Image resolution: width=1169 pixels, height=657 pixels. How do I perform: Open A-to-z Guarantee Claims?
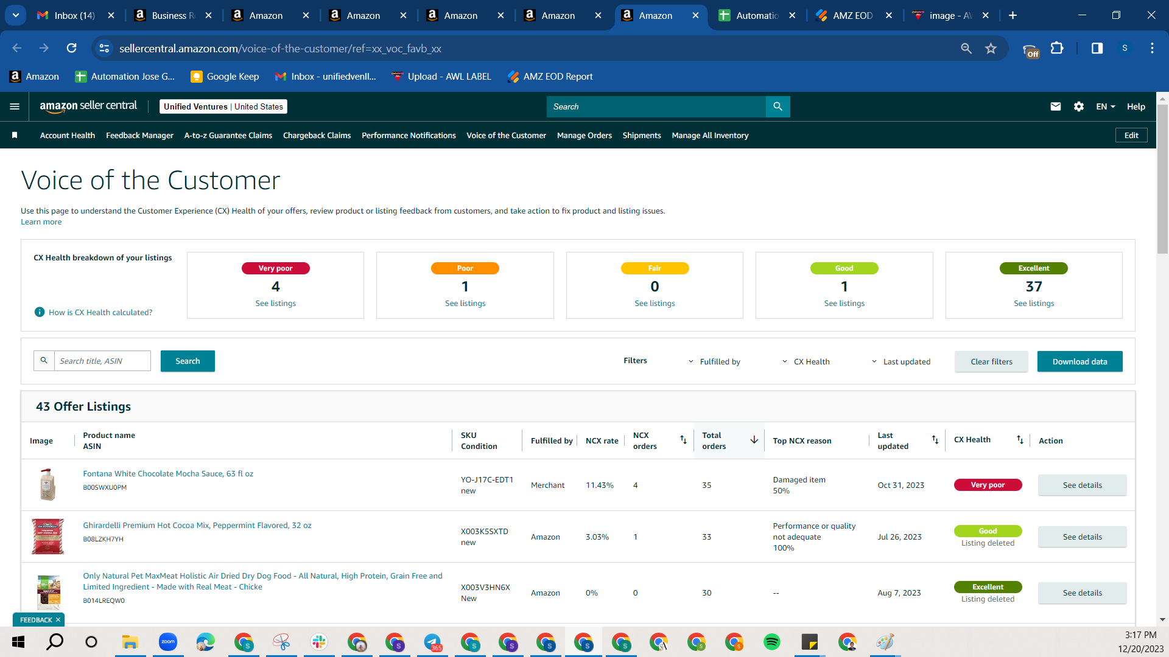tap(228, 136)
